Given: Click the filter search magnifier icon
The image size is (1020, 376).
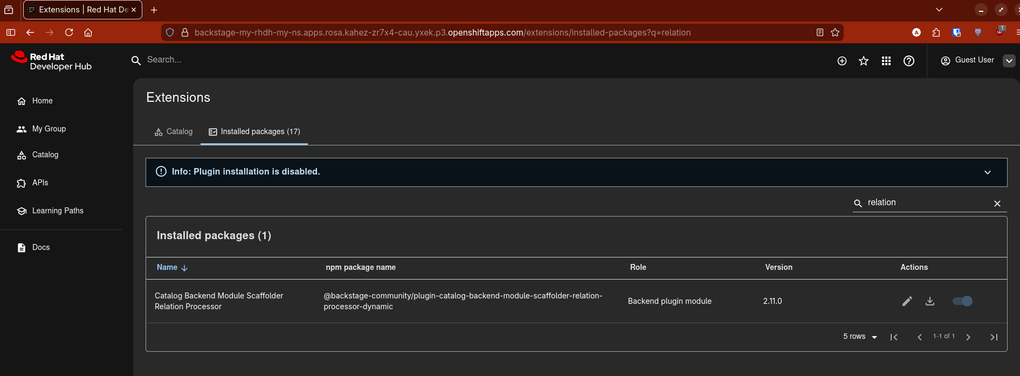Looking at the screenshot, I should pos(858,203).
